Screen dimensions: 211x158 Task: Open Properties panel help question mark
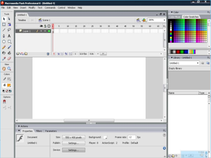click(x=164, y=135)
